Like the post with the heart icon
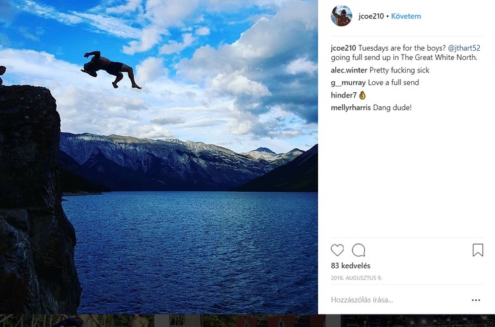This screenshot has width=495, height=327. click(x=337, y=250)
